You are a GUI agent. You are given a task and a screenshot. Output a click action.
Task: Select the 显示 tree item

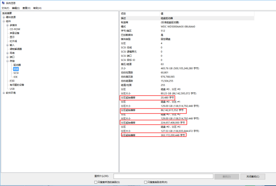(x=12, y=37)
